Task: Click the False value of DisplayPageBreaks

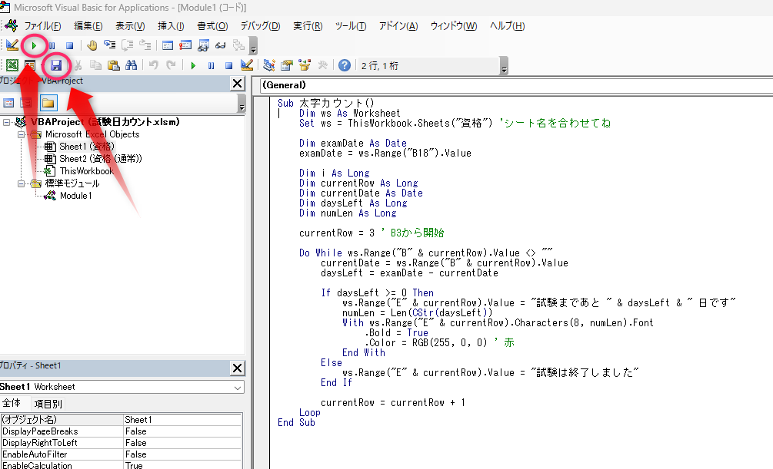Action: click(x=182, y=431)
